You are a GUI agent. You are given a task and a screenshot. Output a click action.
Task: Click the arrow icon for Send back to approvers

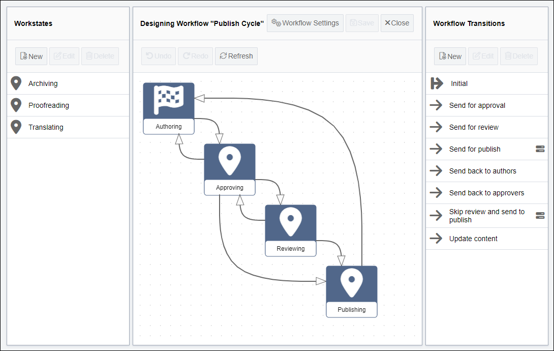point(436,193)
